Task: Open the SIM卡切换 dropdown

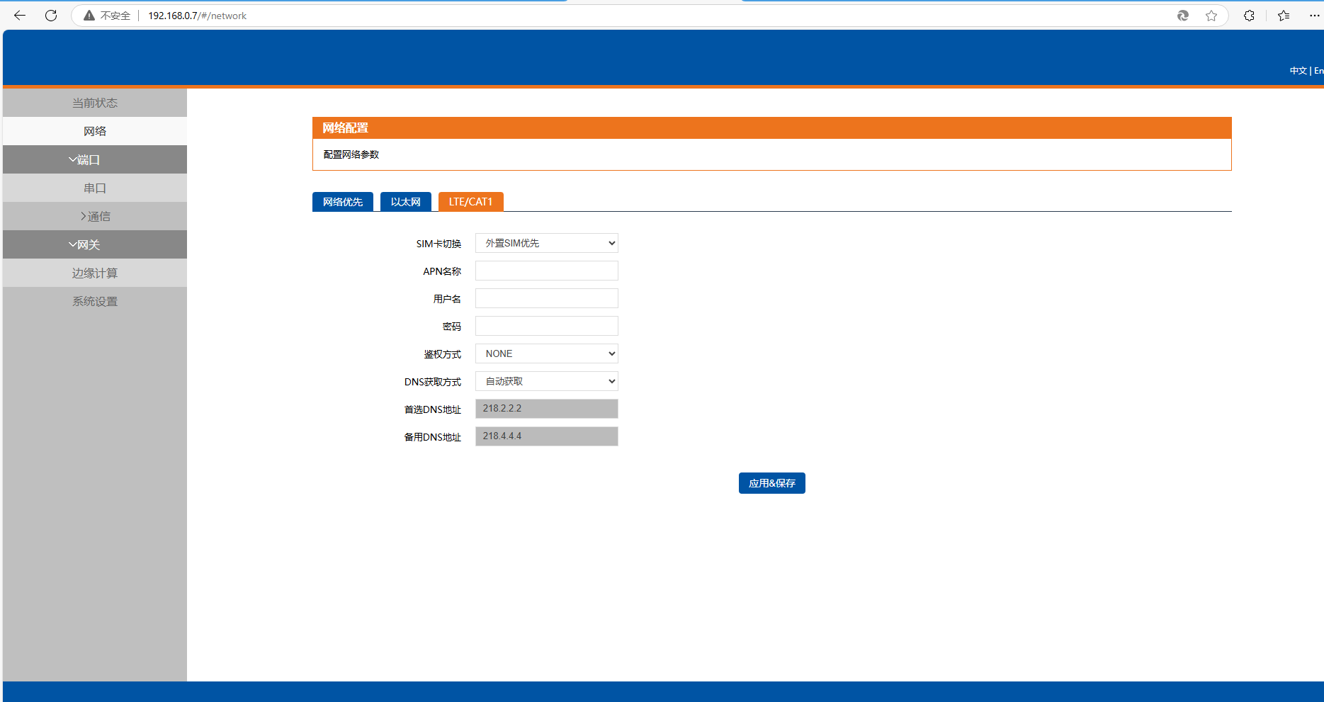Action: 547,243
